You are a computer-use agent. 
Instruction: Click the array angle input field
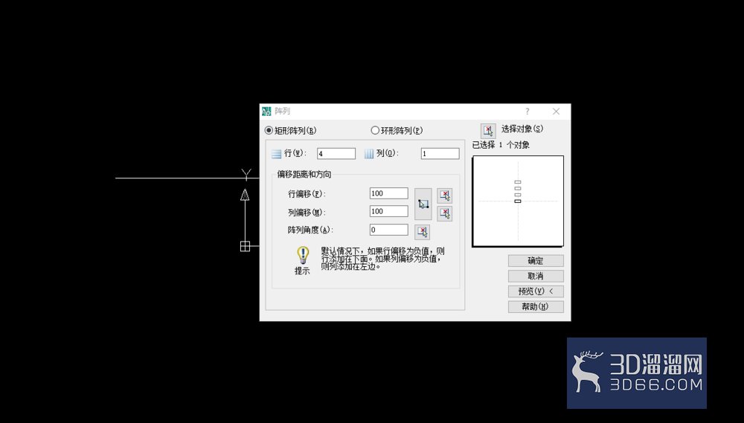point(388,230)
